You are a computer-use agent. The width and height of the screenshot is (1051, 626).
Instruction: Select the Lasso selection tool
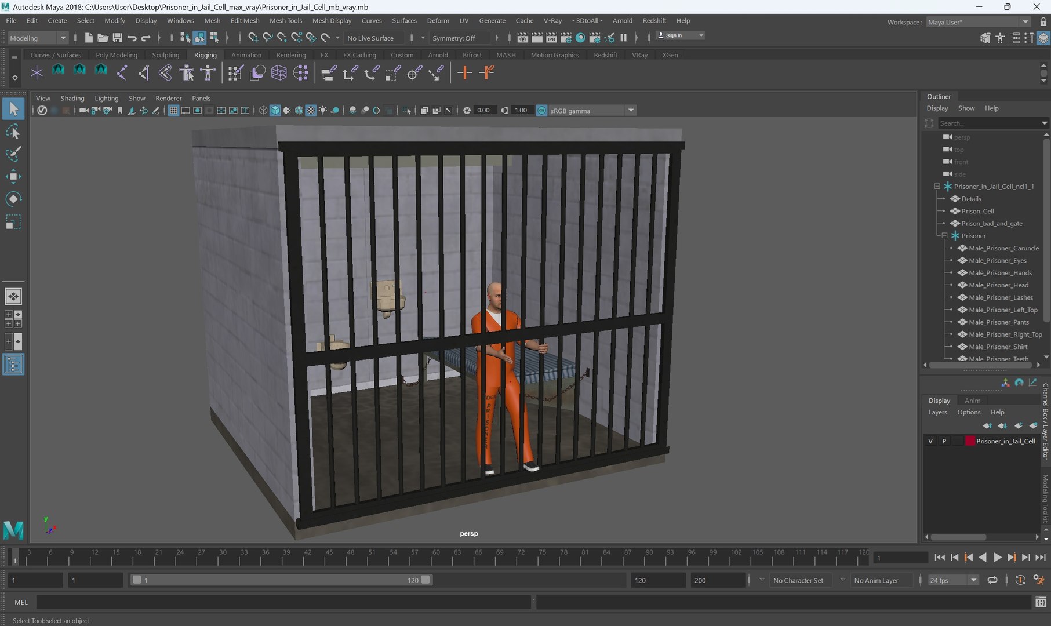[13, 132]
